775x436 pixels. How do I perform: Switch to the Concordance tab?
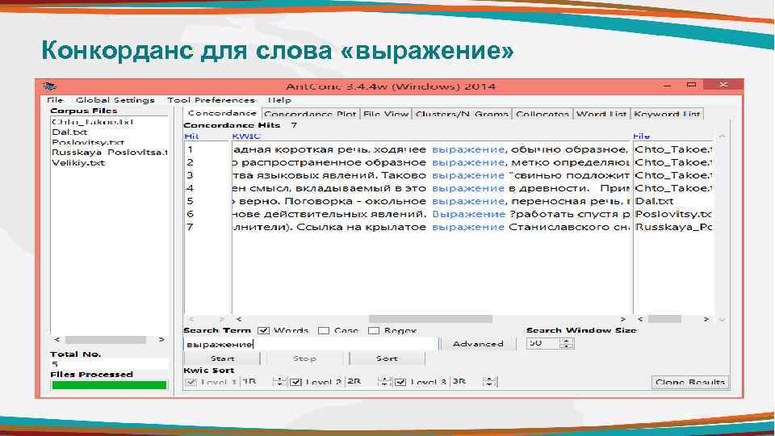pyautogui.click(x=222, y=113)
